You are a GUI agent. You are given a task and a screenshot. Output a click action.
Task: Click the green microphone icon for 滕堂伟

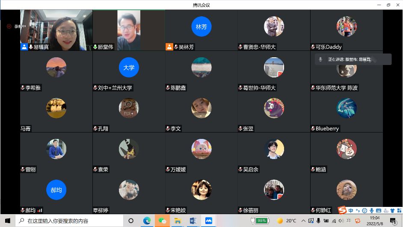tap(95, 47)
